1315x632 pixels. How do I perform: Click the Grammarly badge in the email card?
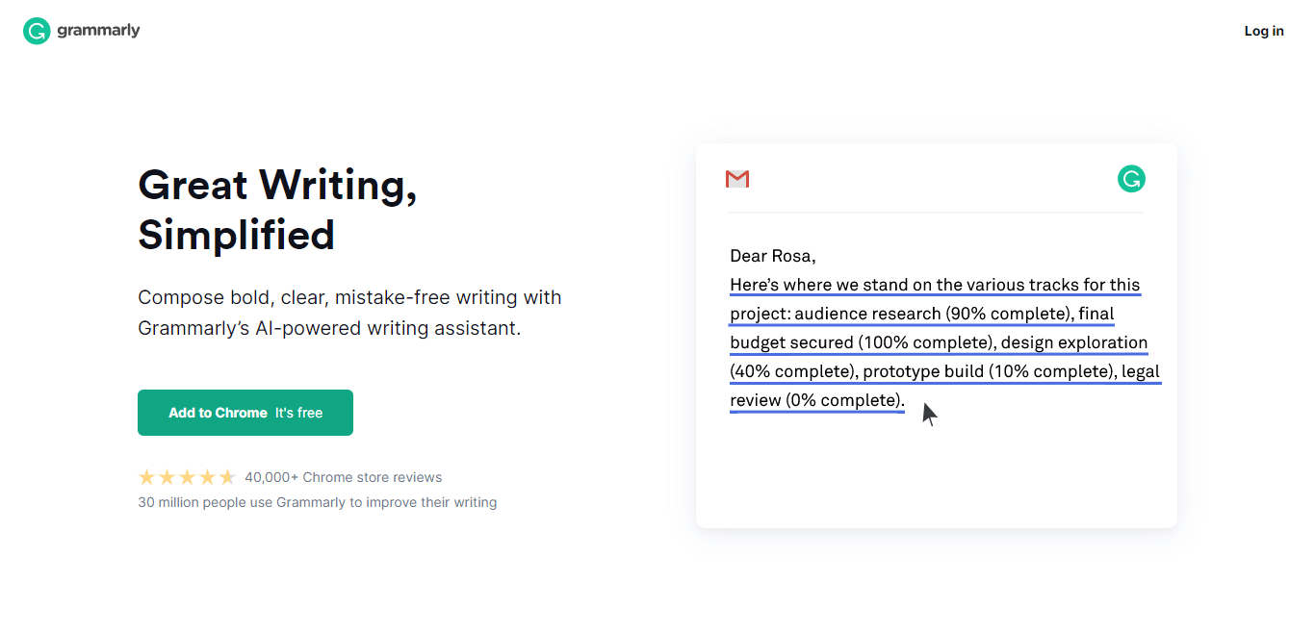[1131, 179]
